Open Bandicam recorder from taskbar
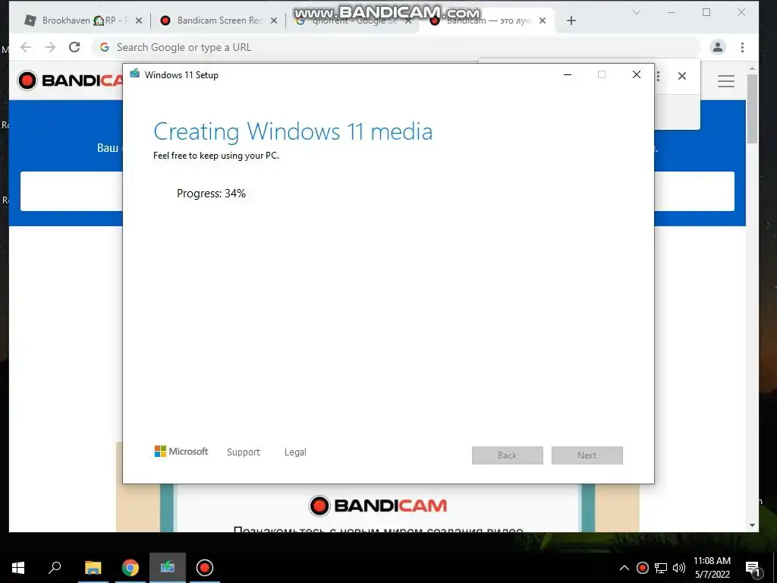The height and width of the screenshot is (583, 777). (205, 568)
